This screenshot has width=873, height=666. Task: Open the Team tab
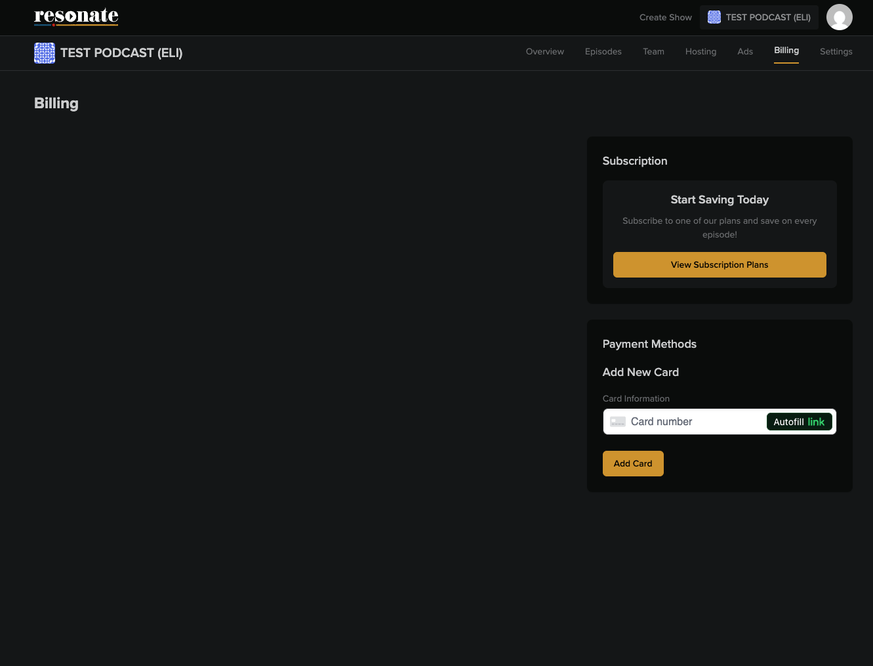pyautogui.click(x=653, y=52)
